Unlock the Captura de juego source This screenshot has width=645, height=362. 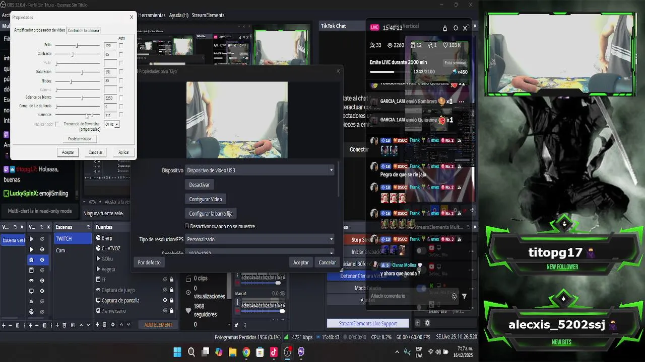171,290
